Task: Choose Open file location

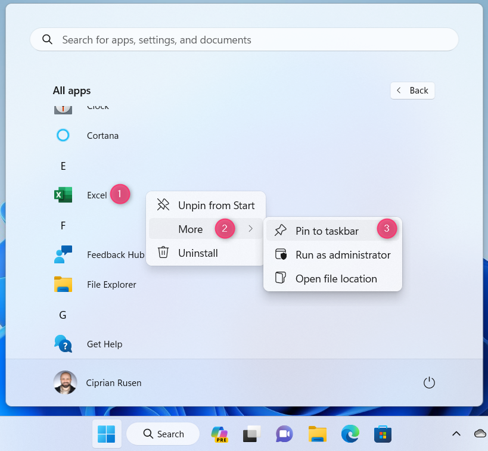Action: tap(332, 279)
